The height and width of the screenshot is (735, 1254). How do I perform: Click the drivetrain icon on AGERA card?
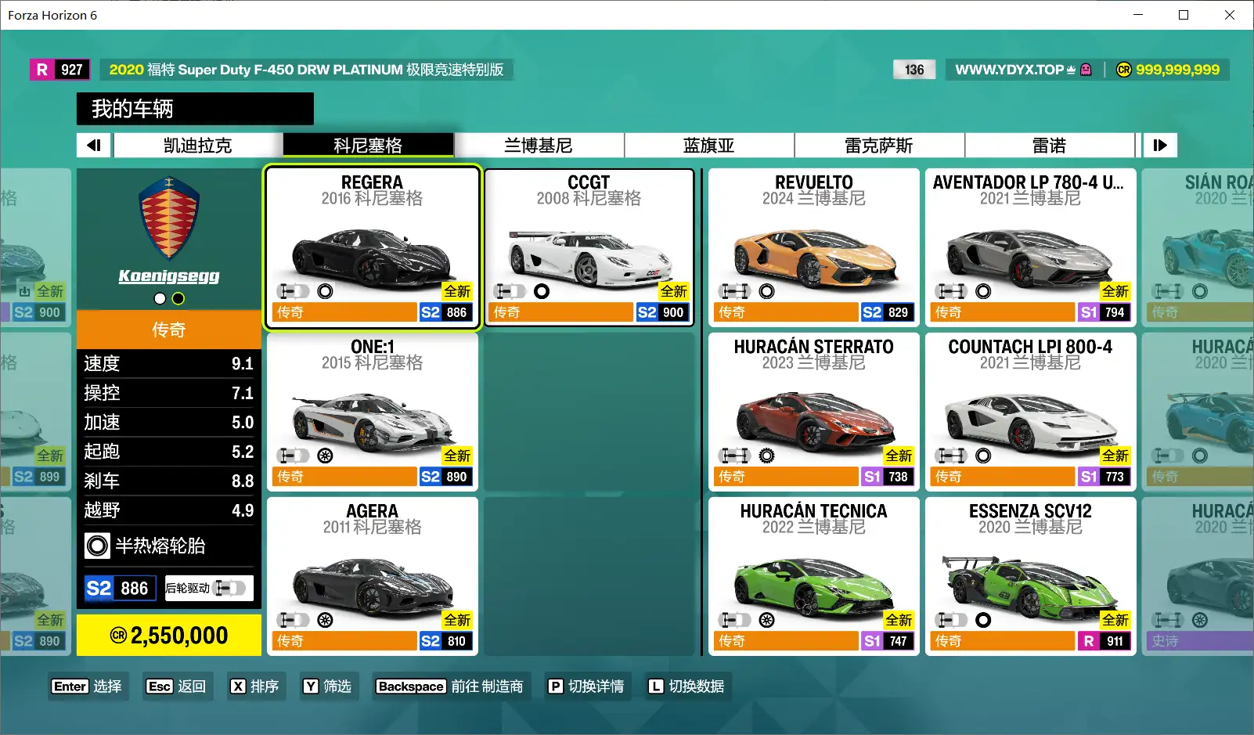(294, 620)
